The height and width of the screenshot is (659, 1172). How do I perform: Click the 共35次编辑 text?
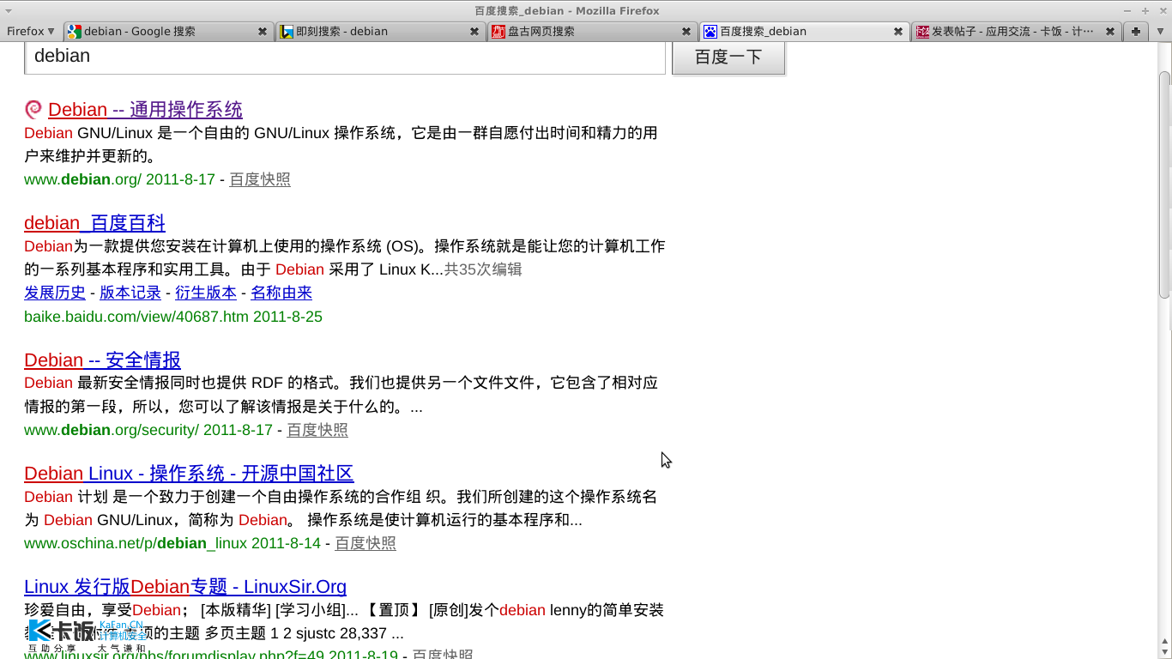[483, 269]
